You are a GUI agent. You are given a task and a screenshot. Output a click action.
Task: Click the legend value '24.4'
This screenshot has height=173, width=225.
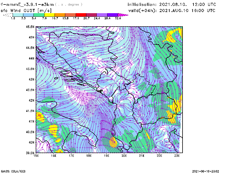tap(97, 18)
